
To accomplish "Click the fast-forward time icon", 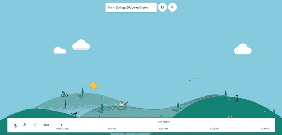I will pos(35,125).
